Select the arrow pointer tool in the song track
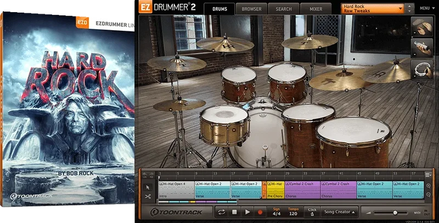The image size is (439, 223). 148,187
